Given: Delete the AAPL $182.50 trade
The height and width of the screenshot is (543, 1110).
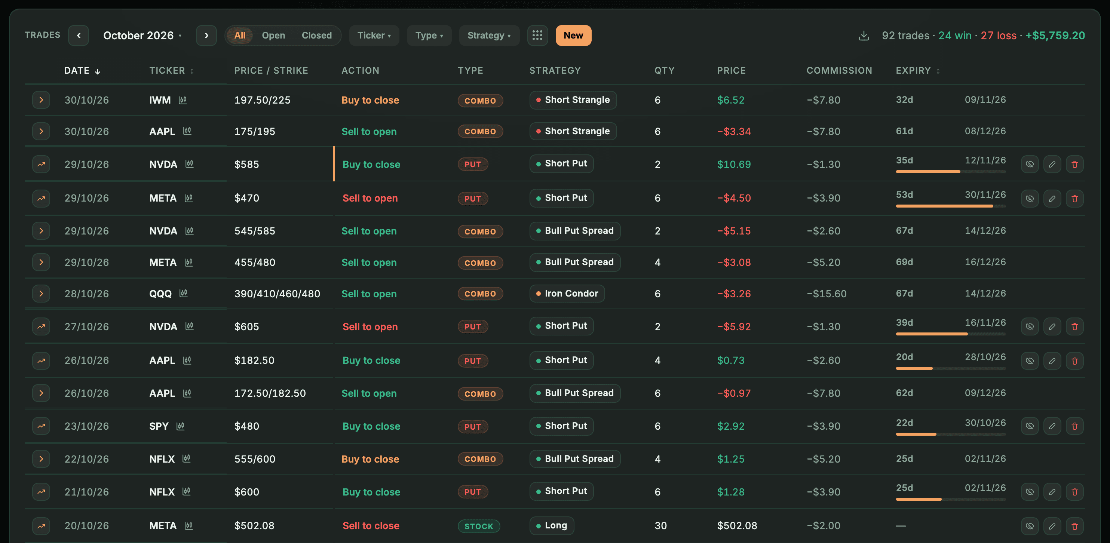Looking at the screenshot, I should click(1074, 361).
